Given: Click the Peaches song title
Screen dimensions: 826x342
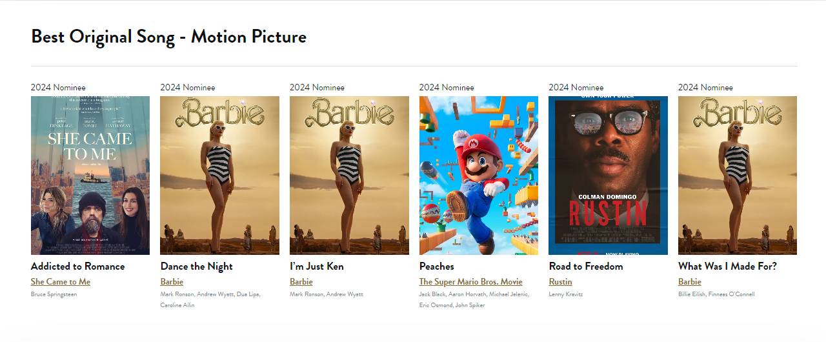Looking at the screenshot, I should coord(437,267).
